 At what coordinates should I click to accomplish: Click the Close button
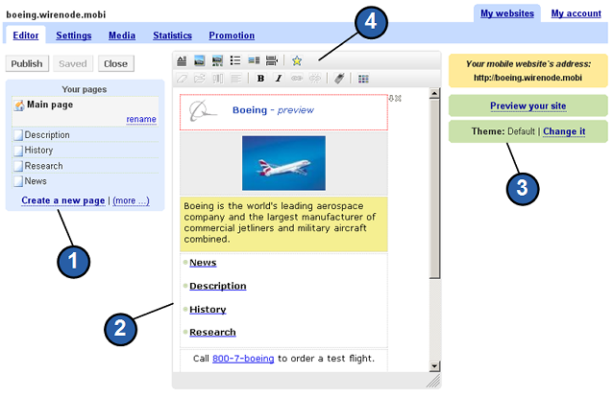(115, 64)
